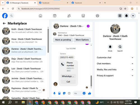This screenshot has height=105, width=140.
Task: Open the emoji picker smiley
Action: click(x=84, y=93)
